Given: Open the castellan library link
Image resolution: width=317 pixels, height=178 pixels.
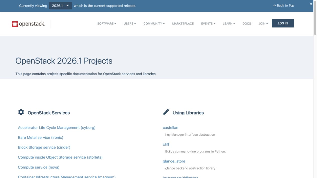Looking at the screenshot, I should click(x=170, y=127).
